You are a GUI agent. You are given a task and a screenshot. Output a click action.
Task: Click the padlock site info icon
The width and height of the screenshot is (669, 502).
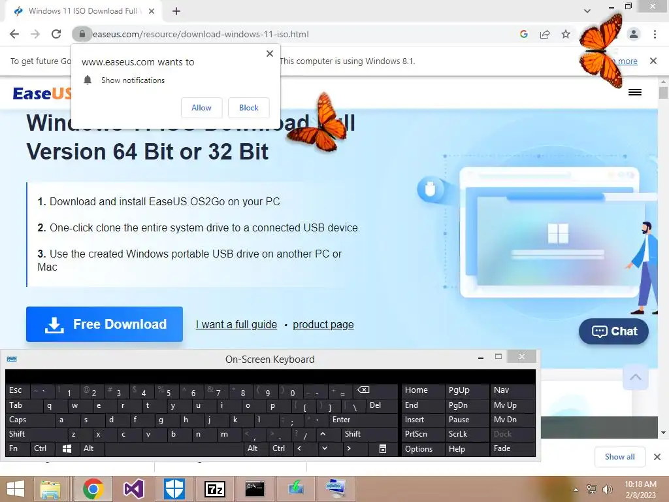(x=82, y=34)
